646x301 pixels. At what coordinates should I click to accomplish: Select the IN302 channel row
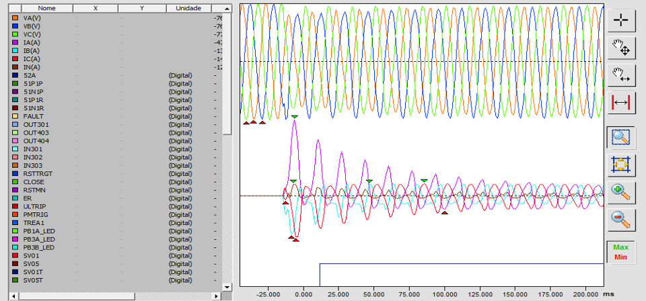click(115, 157)
